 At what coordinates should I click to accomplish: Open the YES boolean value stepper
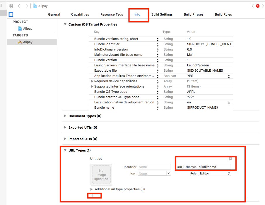coord(229,76)
